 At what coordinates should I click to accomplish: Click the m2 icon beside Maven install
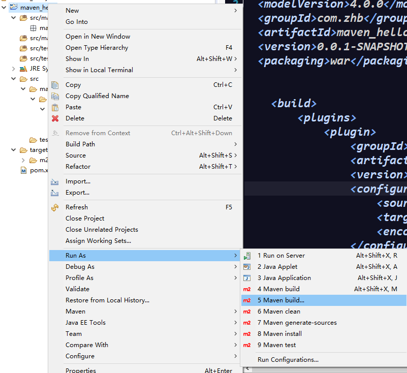point(247,334)
